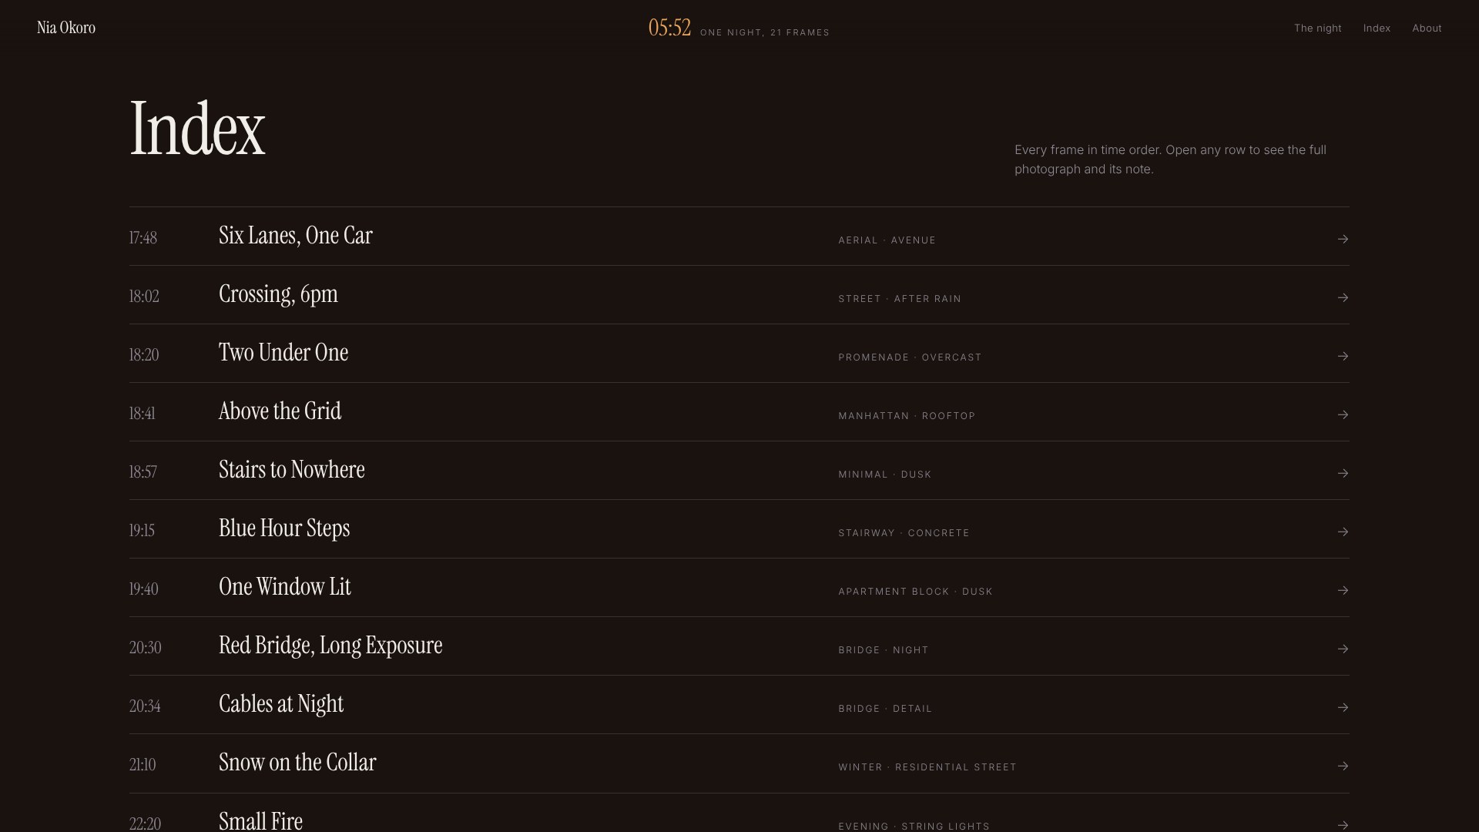Click the 21:10 timestamp

point(143,765)
